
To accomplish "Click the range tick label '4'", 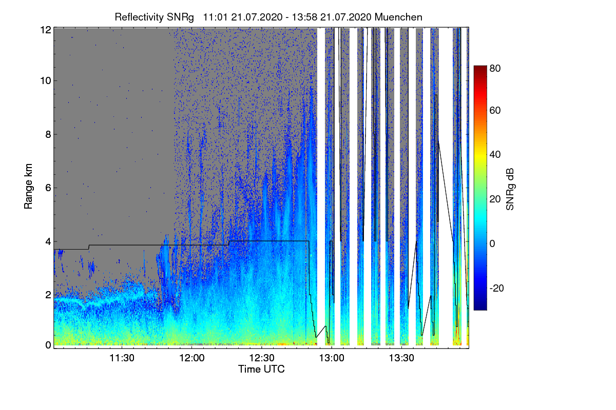I will 48,241.
